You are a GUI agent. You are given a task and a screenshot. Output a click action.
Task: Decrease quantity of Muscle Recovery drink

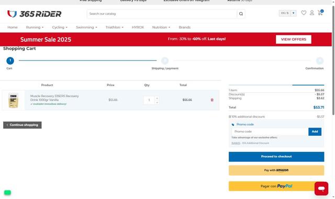[x=157, y=102]
